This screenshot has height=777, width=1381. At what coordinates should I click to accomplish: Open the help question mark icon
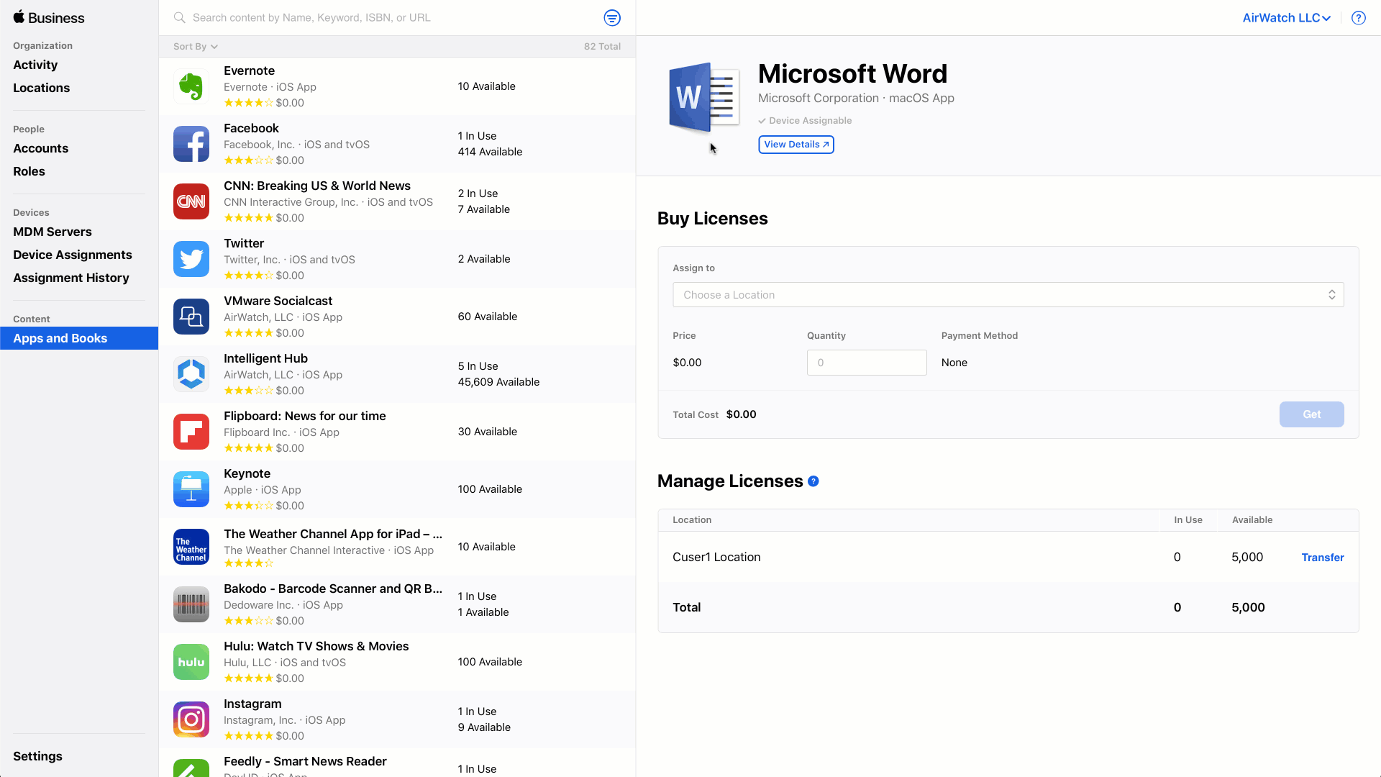coord(1358,18)
